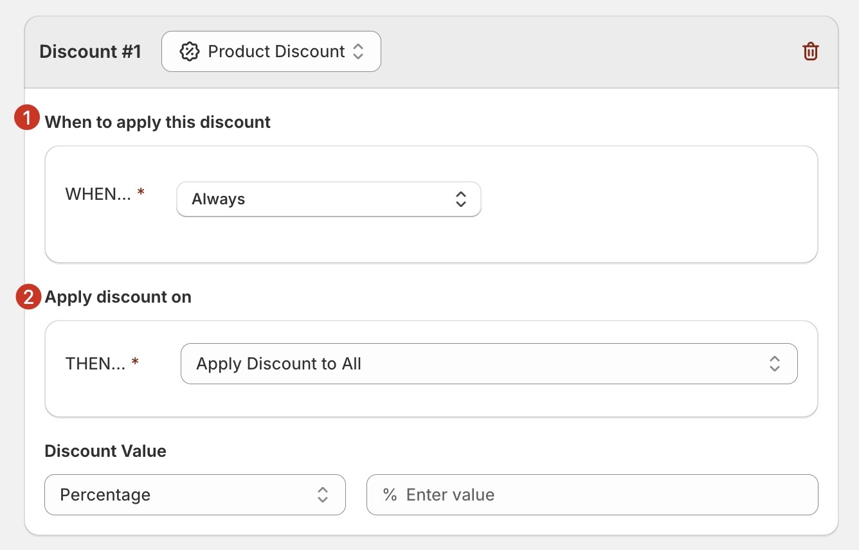This screenshot has height=550, width=859.
Task: Click the When to apply this discount heading
Action: point(158,122)
